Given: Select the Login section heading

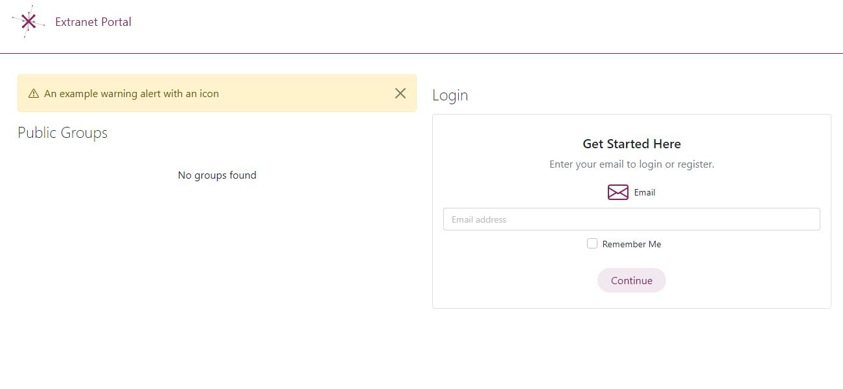Looking at the screenshot, I should coord(450,94).
